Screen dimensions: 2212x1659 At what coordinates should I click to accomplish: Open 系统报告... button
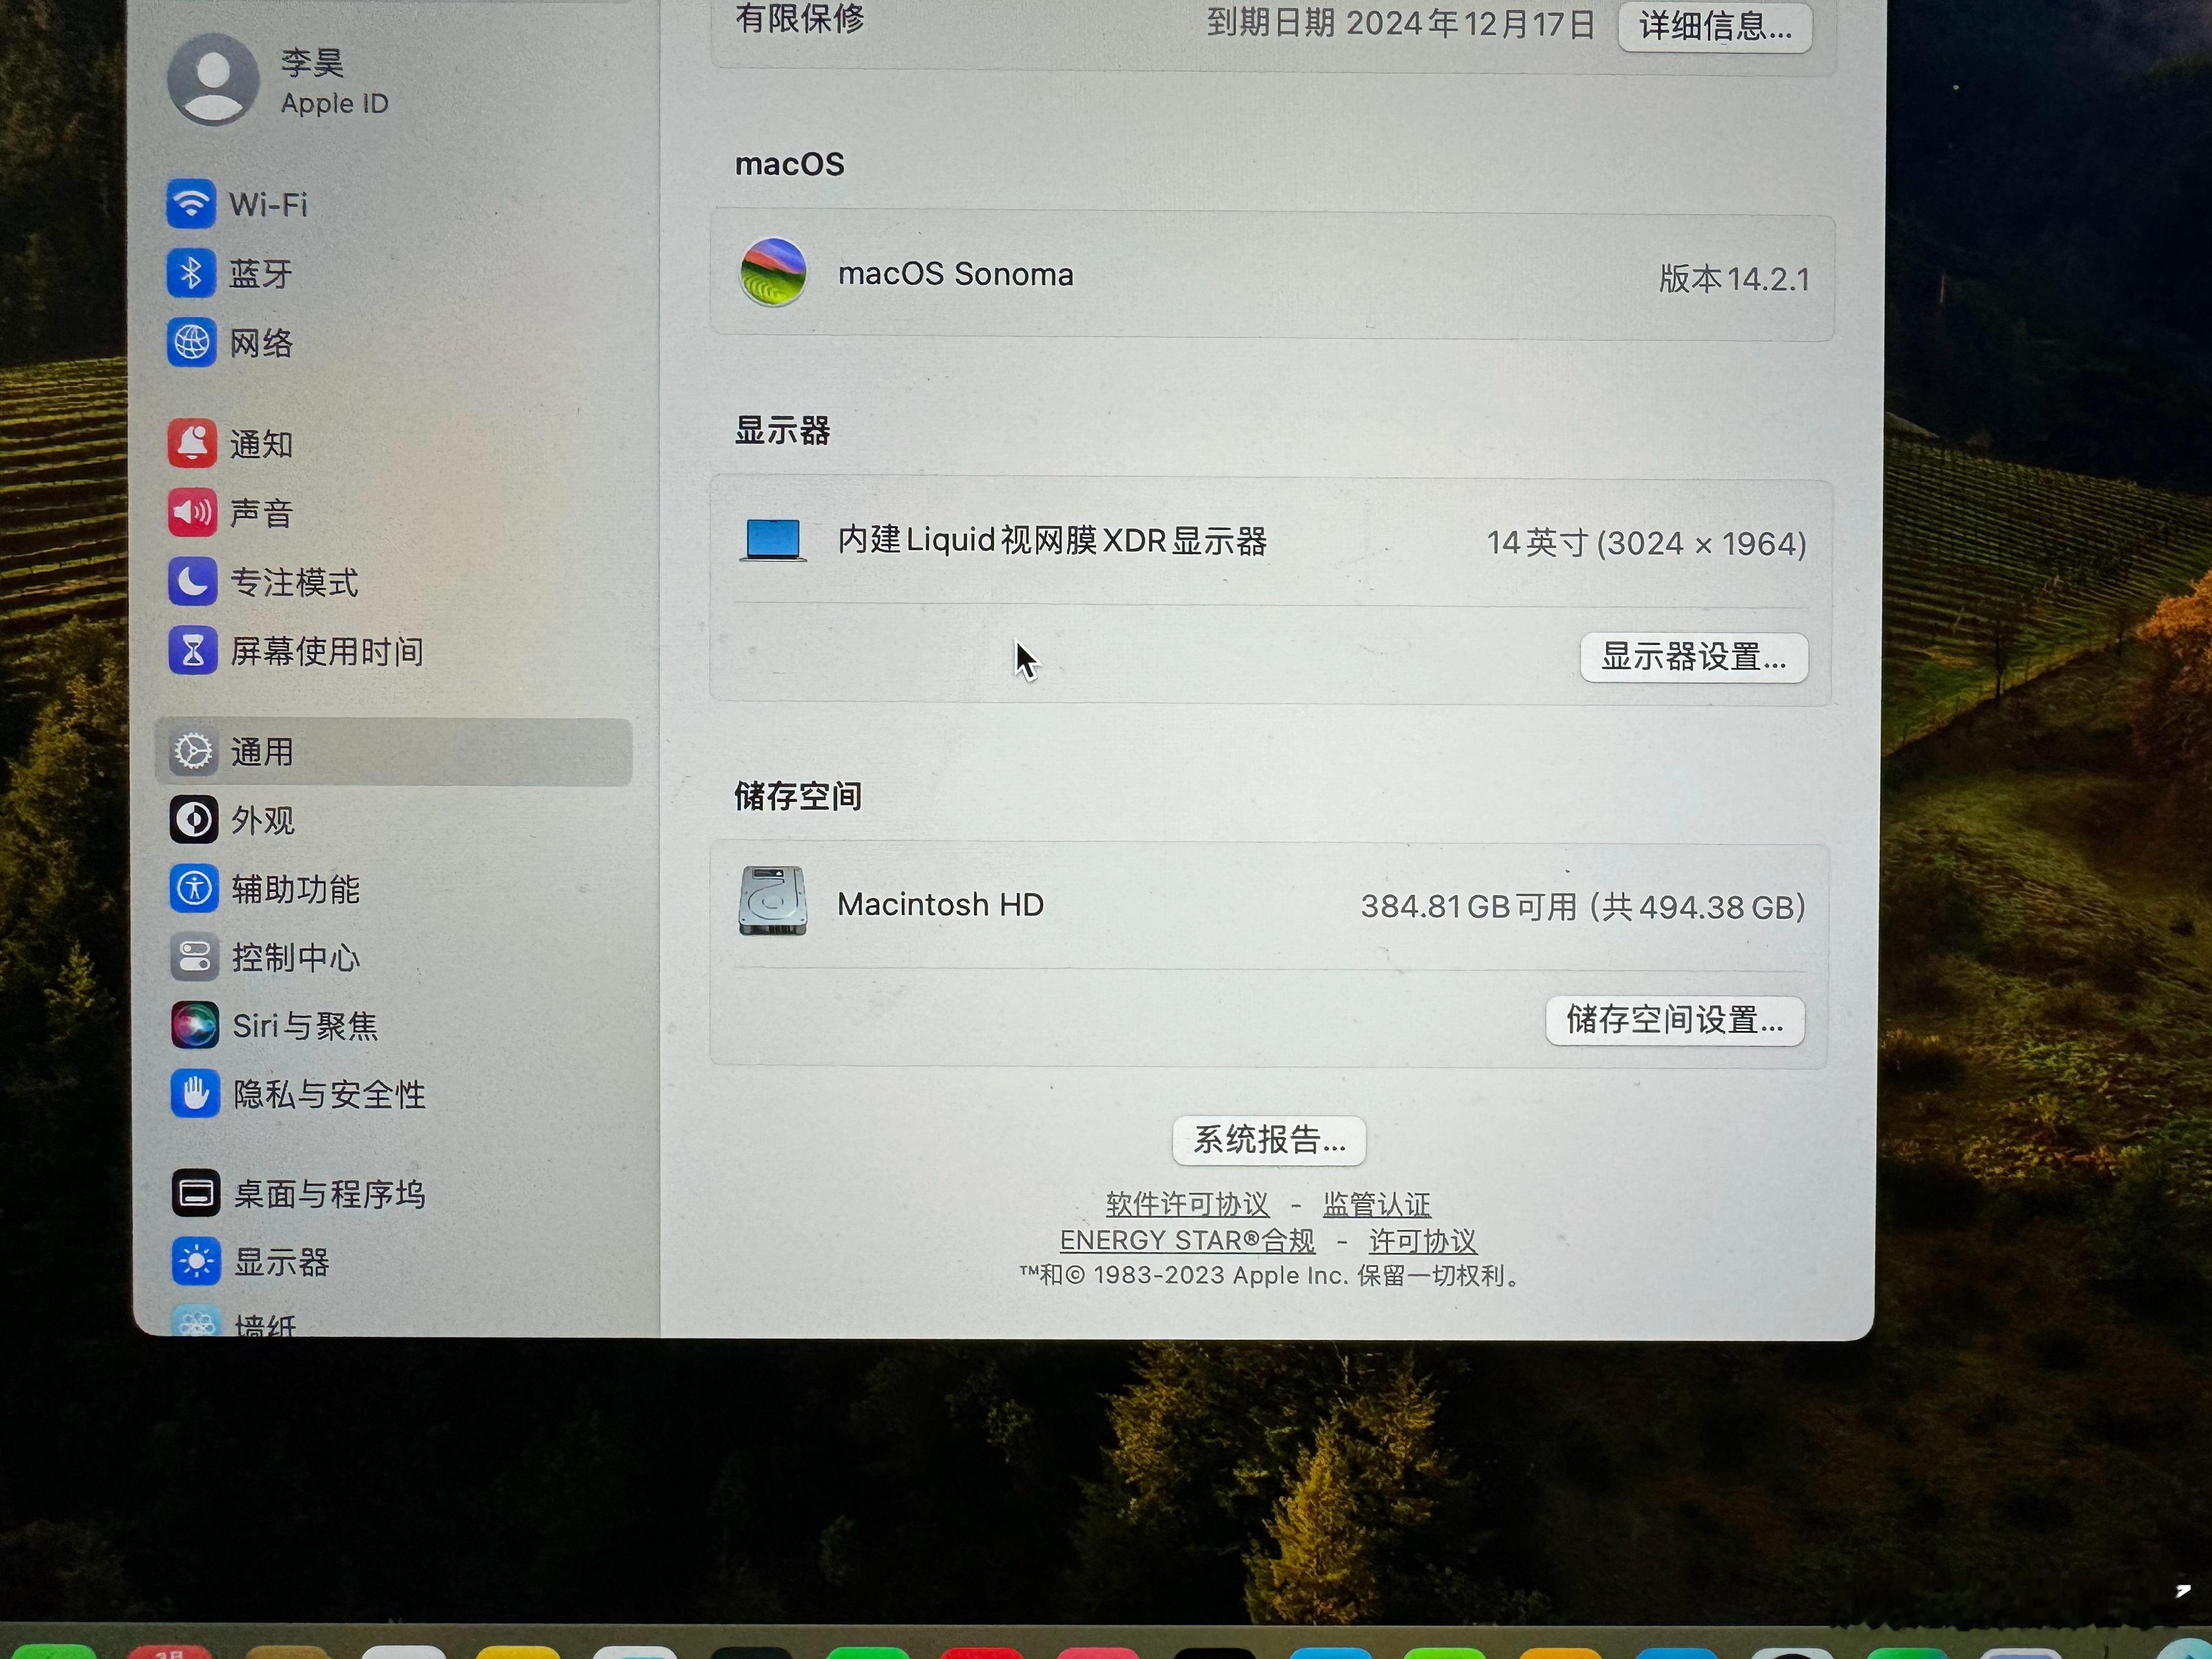pyautogui.click(x=1269, y=1140)
